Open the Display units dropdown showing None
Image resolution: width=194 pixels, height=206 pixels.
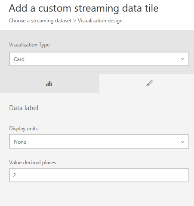[x=99, y=142]
